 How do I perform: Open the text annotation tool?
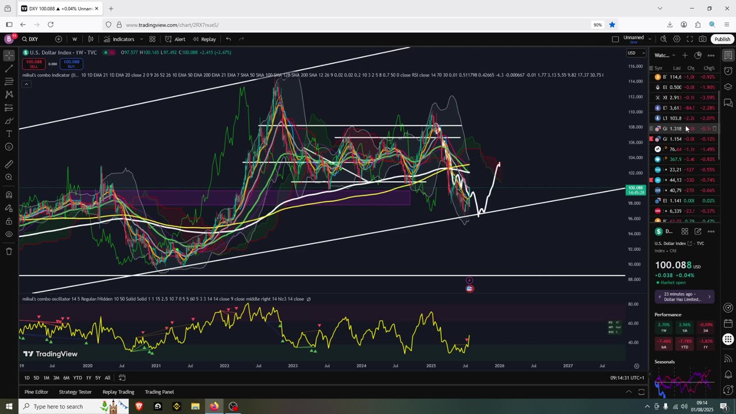(x=9, y=133)
